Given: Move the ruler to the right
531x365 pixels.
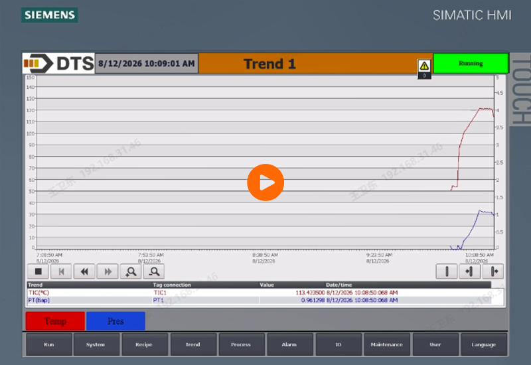Looking at the screenshot, I should pyautogui.click(x=493, y=271).
